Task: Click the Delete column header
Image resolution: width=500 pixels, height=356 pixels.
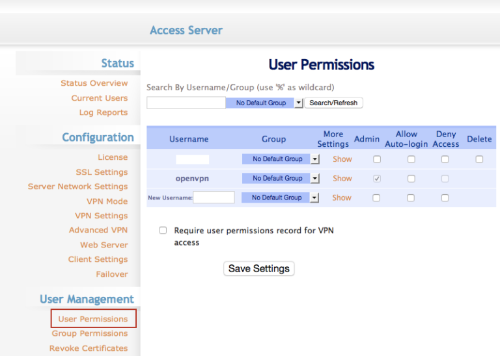Action: coord(479,139)
